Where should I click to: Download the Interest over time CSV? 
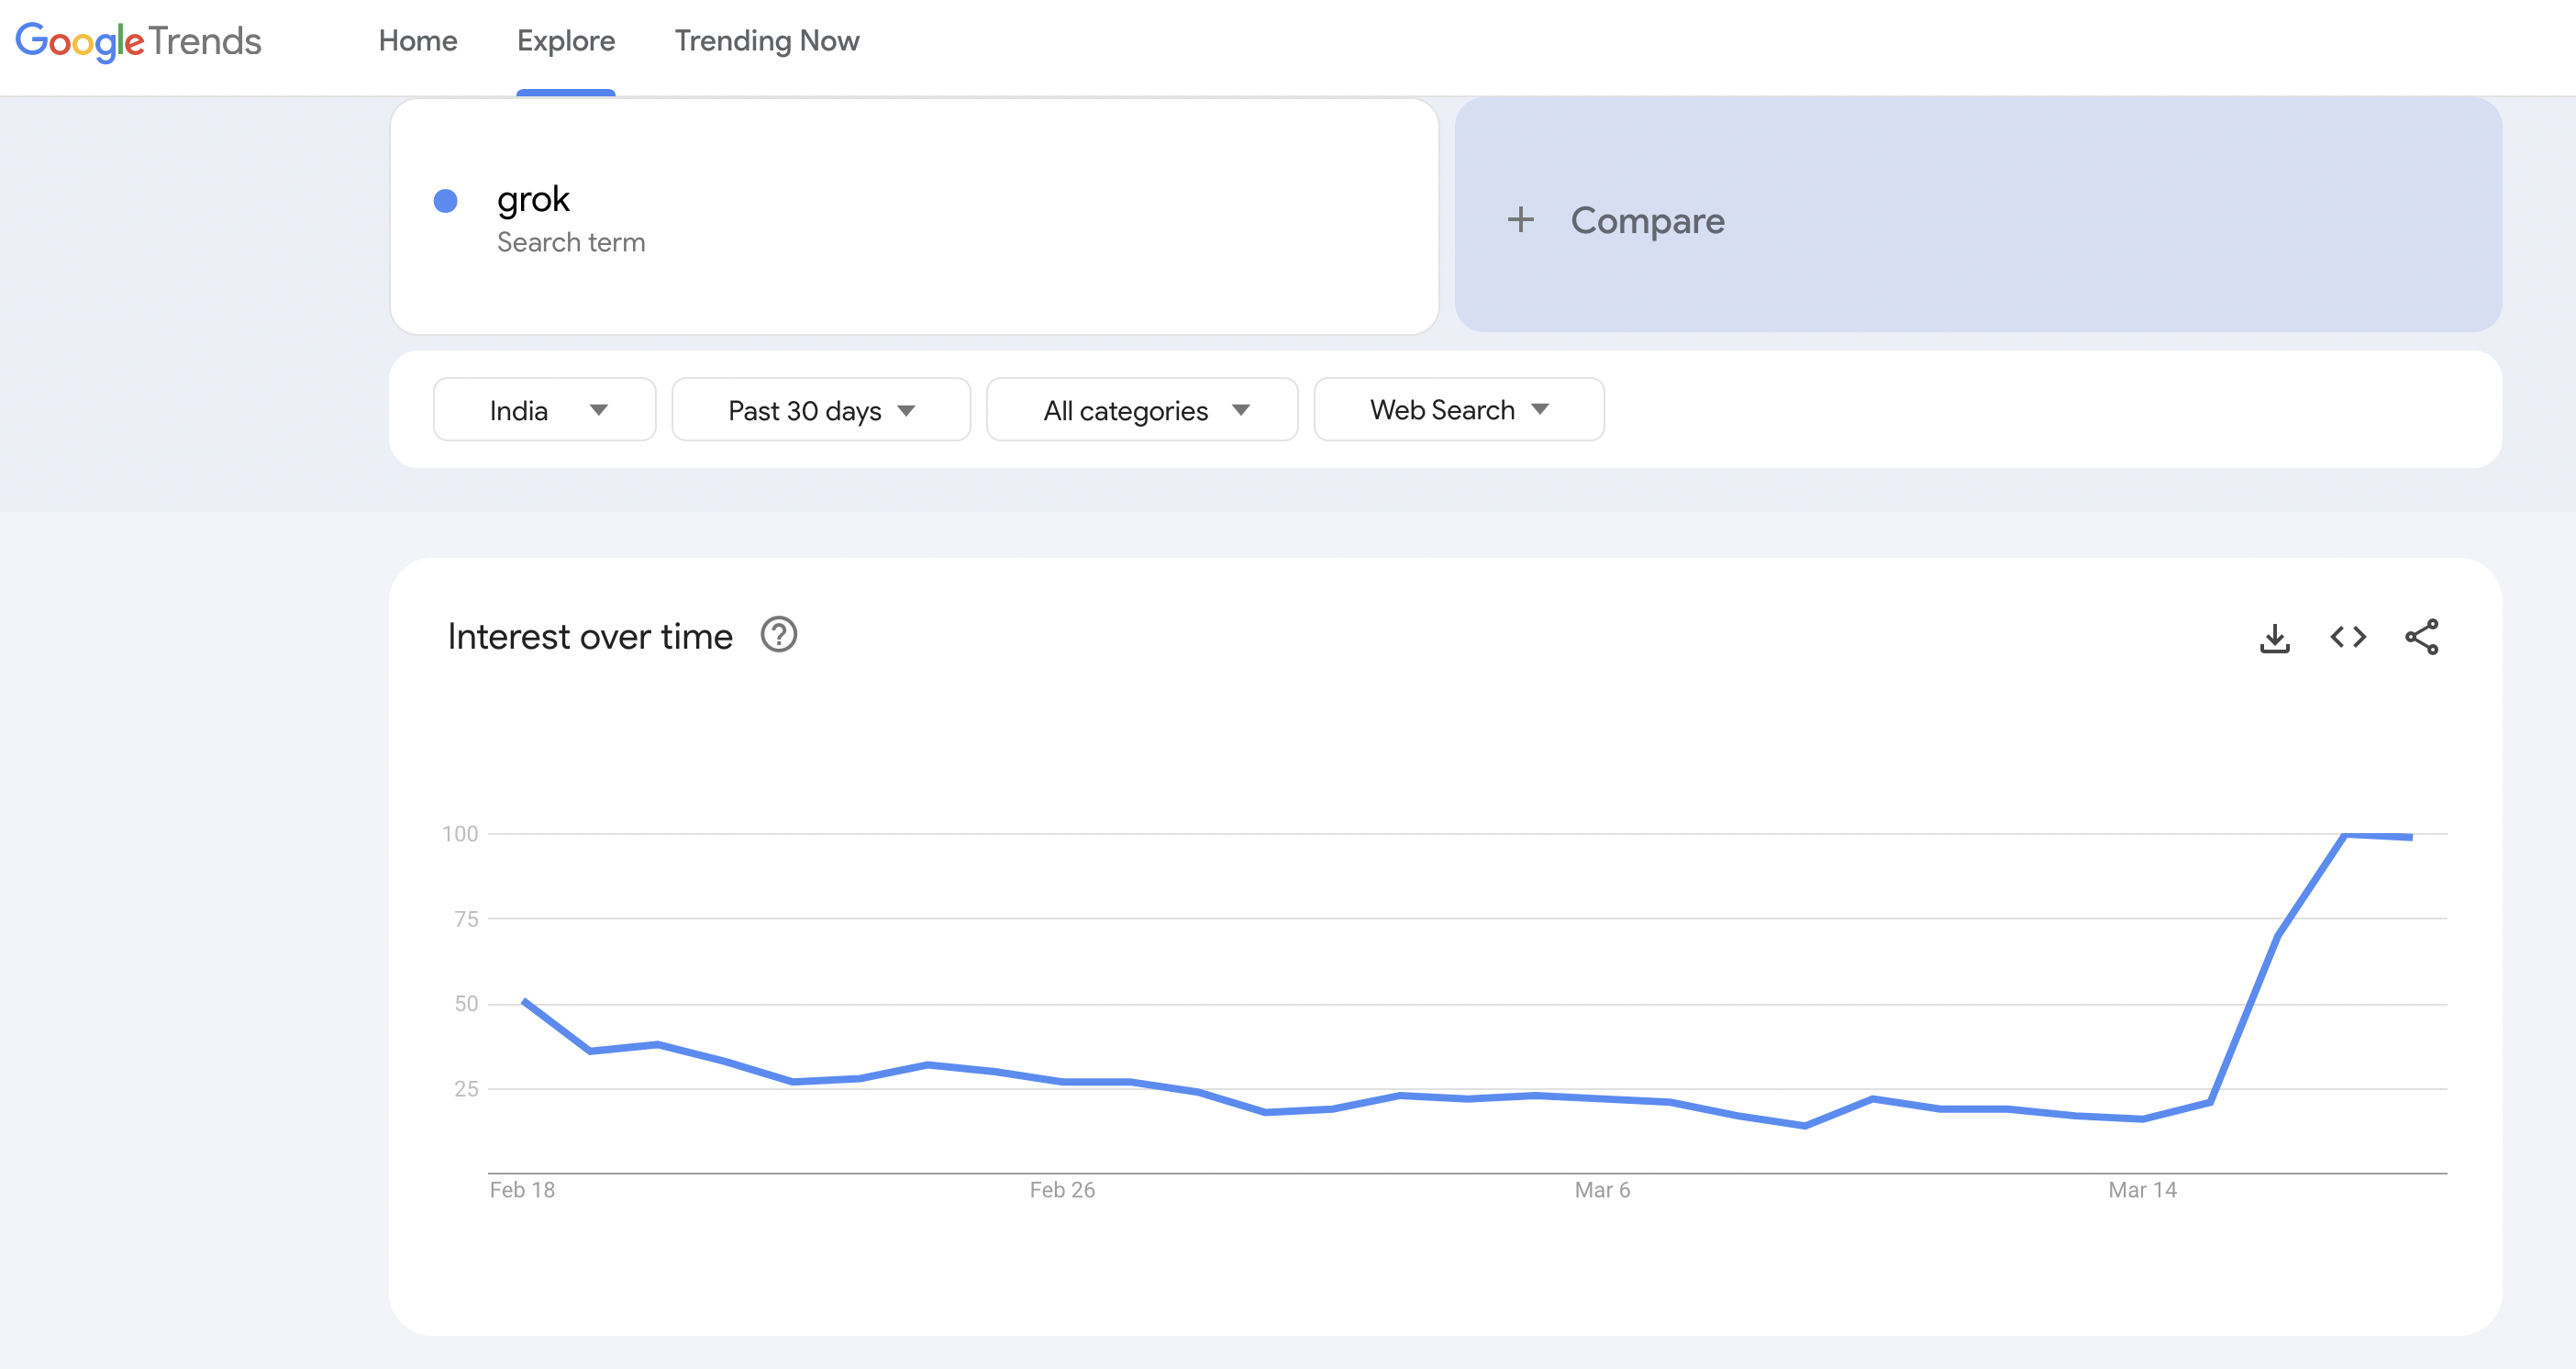point(2274,637)
